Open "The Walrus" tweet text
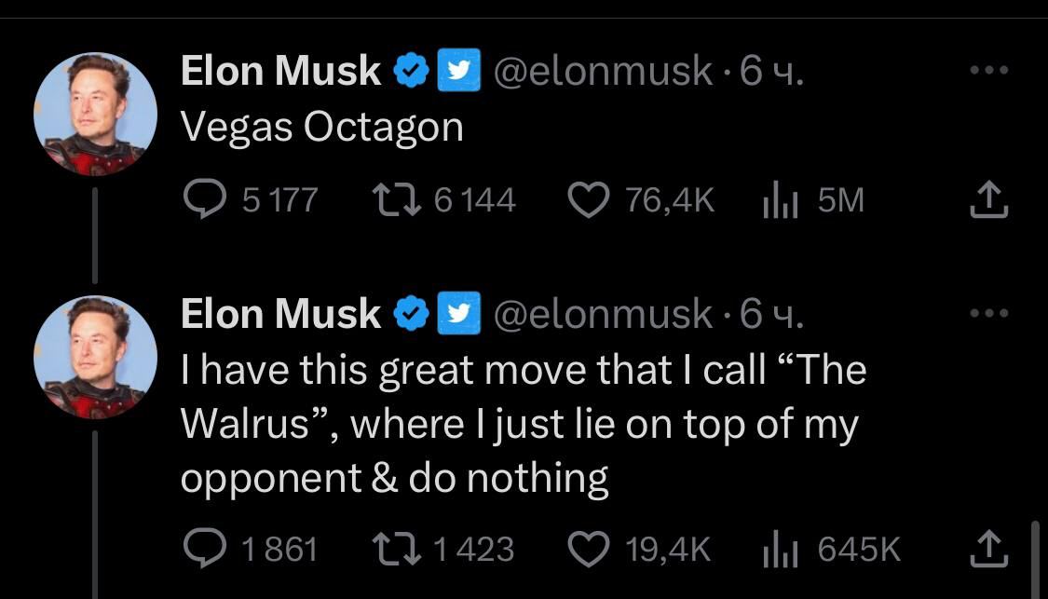 (x=524, y=424)
